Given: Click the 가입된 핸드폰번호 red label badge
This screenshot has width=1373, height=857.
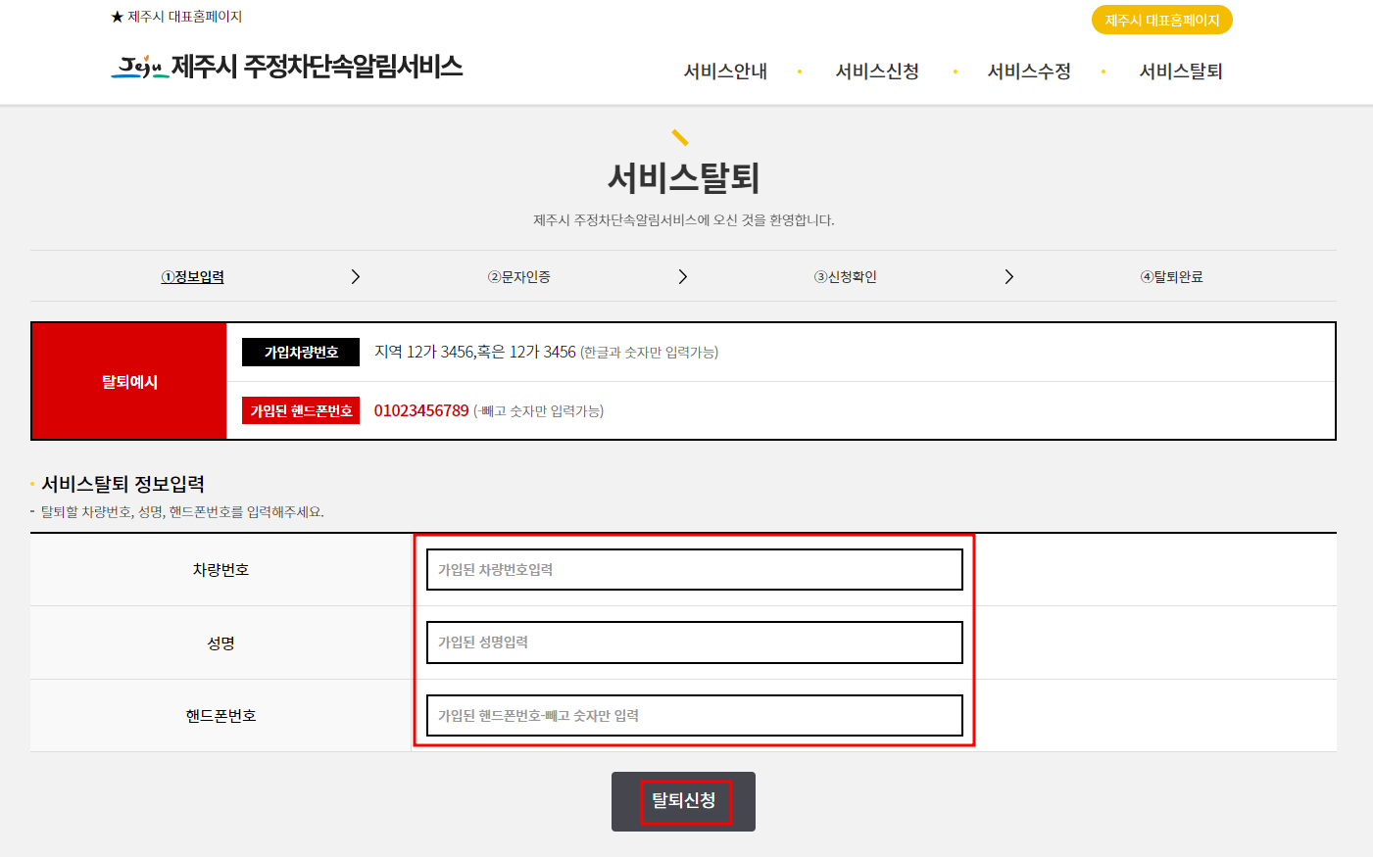Looking at the screenshot, I should [300, 410].
